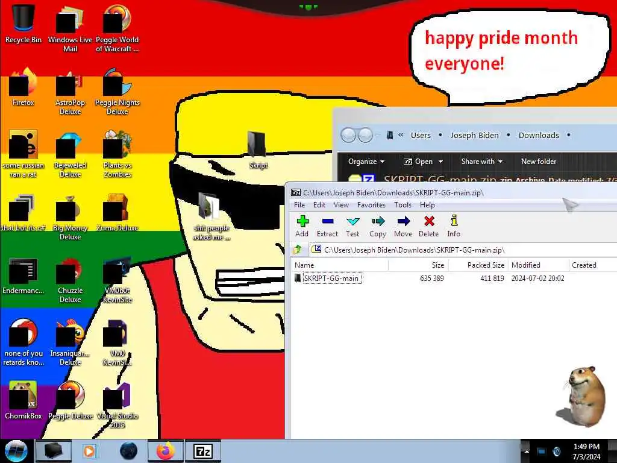Select the Peggle Nights Deluxe desktop icon
The image size is (617, 463).
tap(117, 90)
